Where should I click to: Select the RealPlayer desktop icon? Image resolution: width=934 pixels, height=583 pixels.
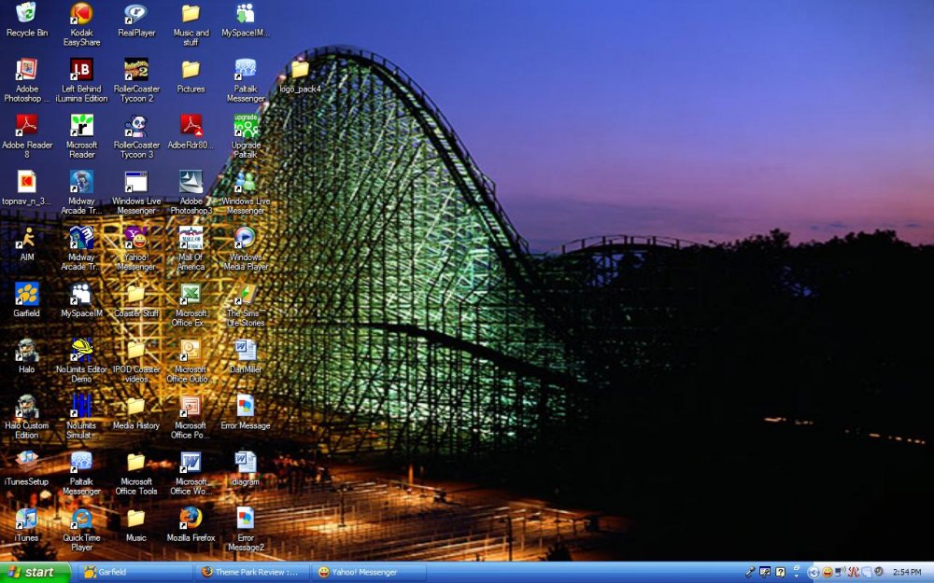(x=136, y=14)
